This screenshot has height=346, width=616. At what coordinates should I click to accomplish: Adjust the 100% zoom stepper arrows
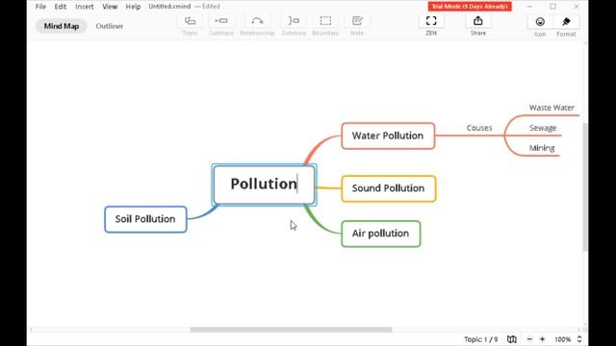click(579, 339)
